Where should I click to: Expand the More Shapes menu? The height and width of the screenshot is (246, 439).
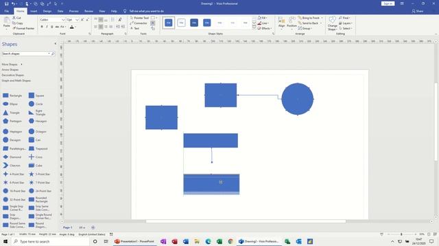(x=12, y=64)
